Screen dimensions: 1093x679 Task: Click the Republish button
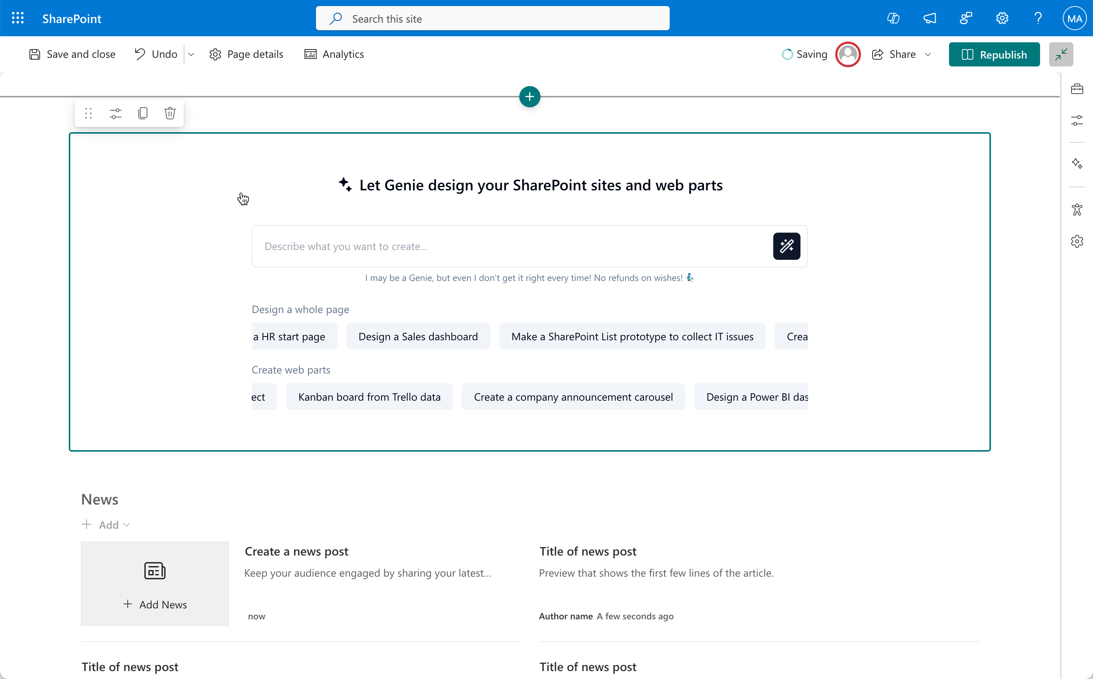click(x=994, y=54)
